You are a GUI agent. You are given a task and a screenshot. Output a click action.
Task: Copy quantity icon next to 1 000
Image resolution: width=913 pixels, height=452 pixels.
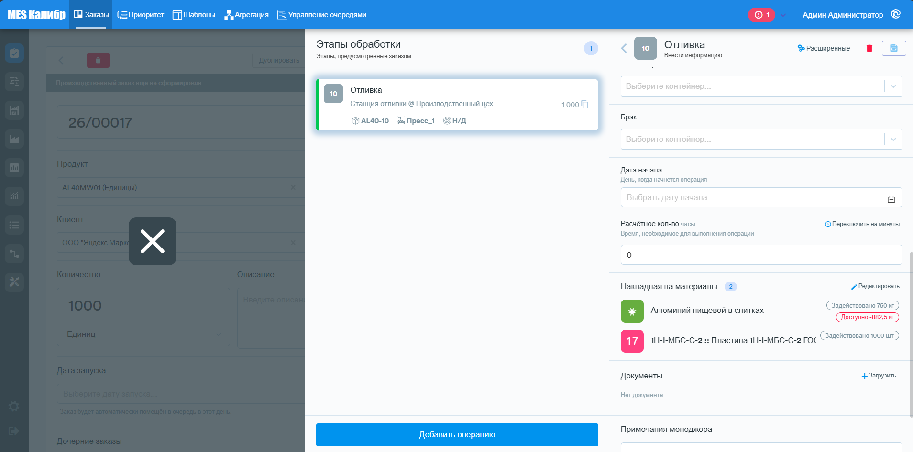tap(585, 105)
